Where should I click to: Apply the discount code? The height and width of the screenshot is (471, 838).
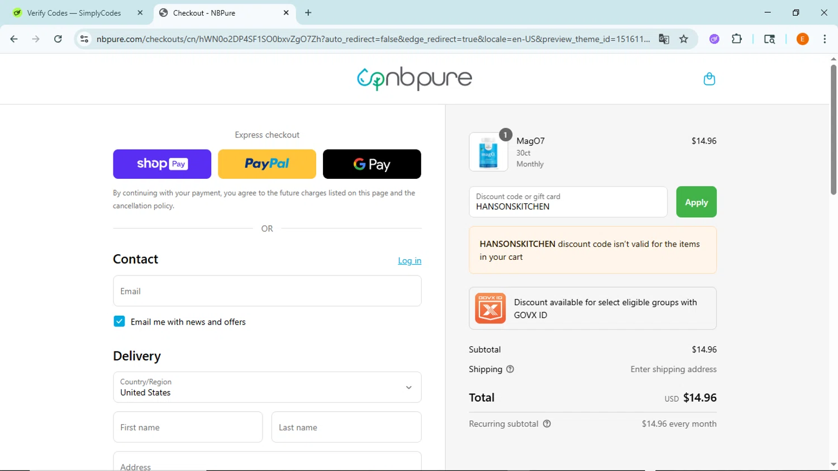(x=696, y=202)
